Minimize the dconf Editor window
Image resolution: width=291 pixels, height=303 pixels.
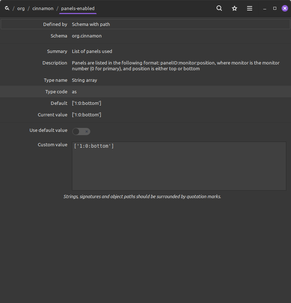pyautogui.click(x=265, y=8)
